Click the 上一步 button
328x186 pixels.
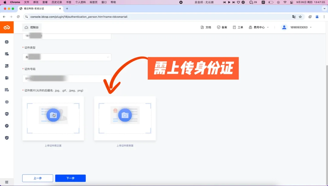(x=38, y=178)
